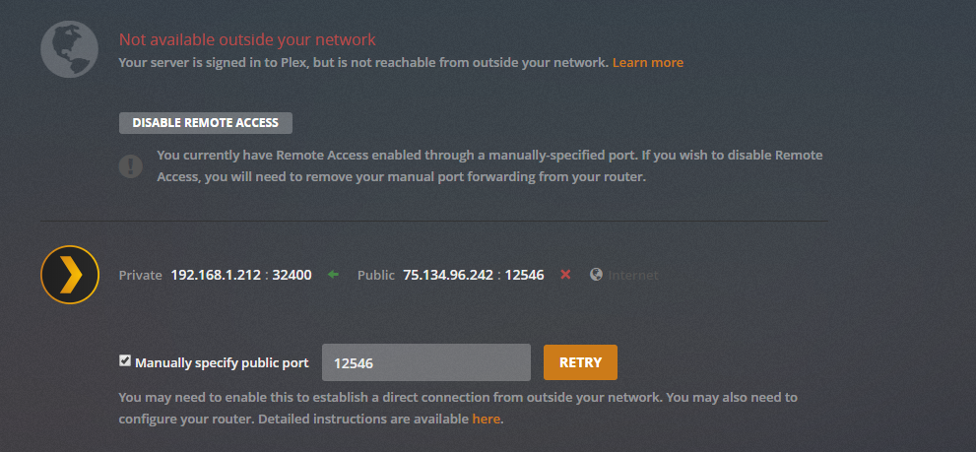976x452 pixels.
Task: Click the greyed-out Internet label
Action: [x=633, y=275]
